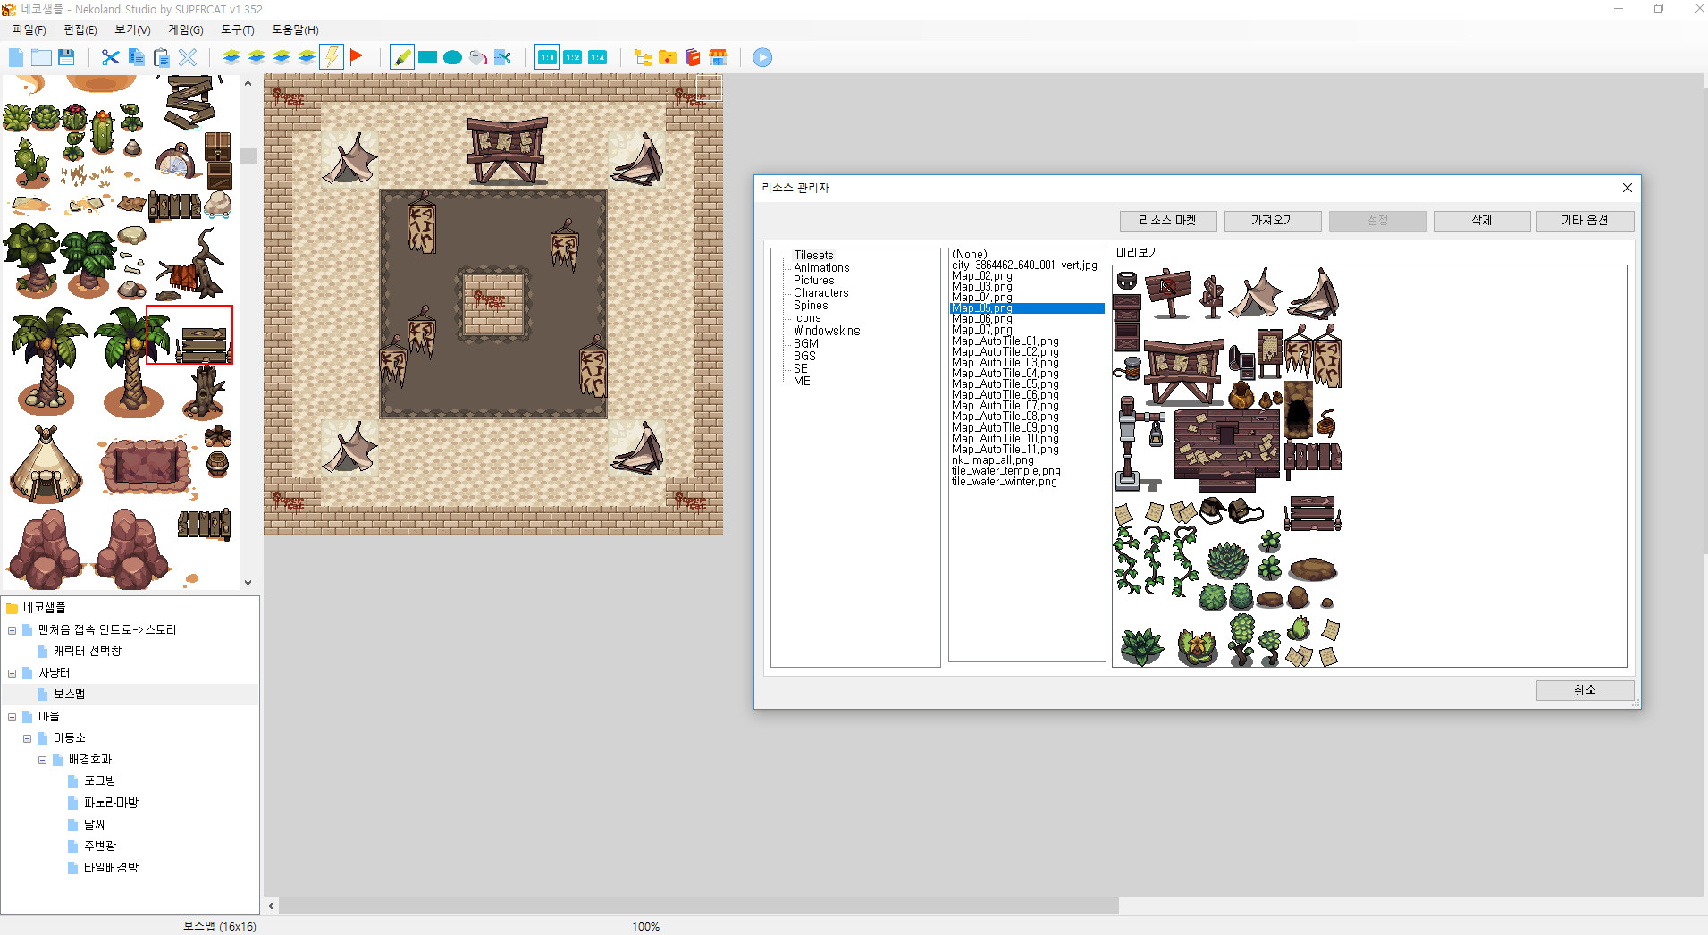Click the 가져오기 import button
The height and width of the screenshot is (935, 1708).
tap(1273, 220)
